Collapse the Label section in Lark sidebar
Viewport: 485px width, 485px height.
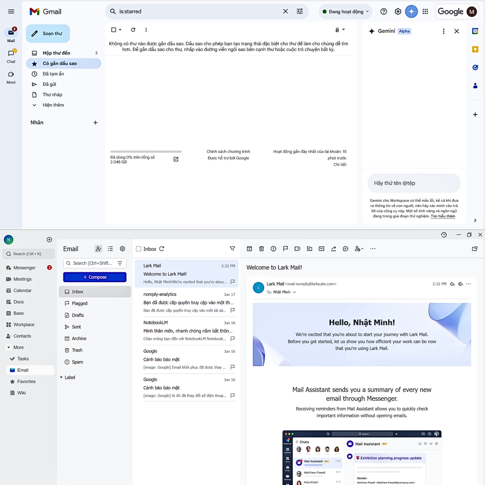(x=61, y=377)
